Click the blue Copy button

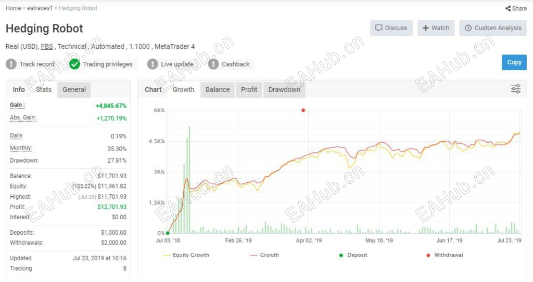pos(514,62)
